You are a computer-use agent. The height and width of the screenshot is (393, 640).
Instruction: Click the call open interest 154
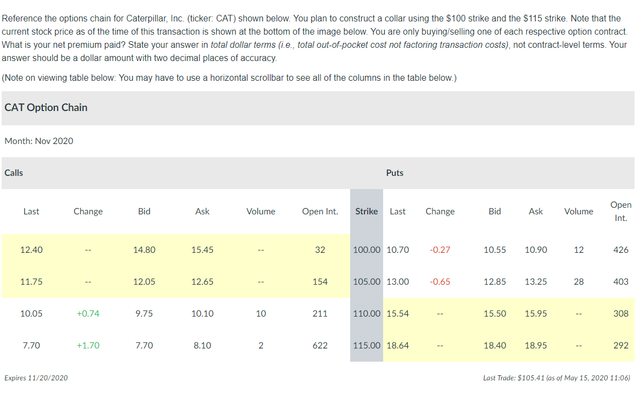[x=320, y=281]
